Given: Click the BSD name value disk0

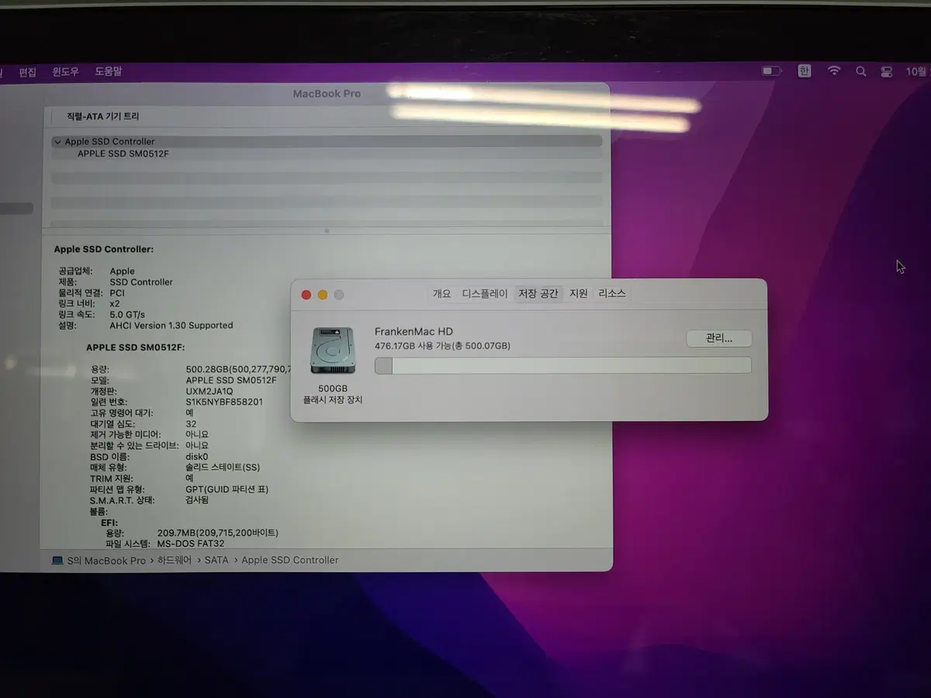Looking at the screenshot, I should pyautogui.click(x=196, y=457).
